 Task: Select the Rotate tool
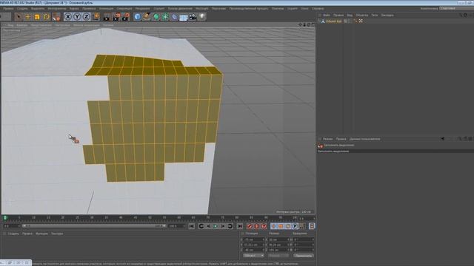pos(46,17)
